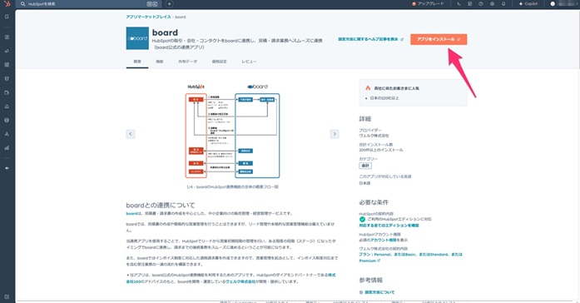Click the アプリをインストール button
580x303 pixels.
[439, 39]
